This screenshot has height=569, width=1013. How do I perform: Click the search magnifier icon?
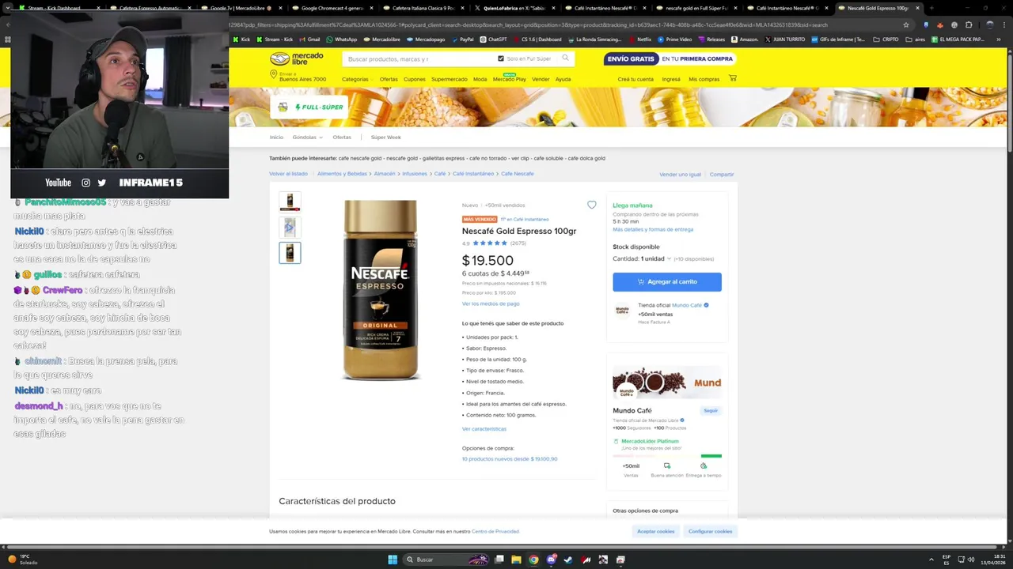(565, 58)
